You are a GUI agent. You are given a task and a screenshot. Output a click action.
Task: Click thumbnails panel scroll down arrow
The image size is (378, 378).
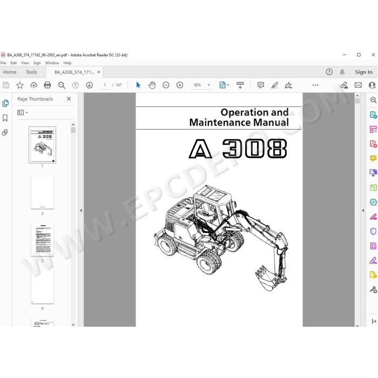point(73,325)
